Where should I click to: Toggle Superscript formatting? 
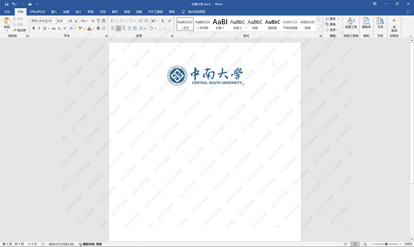pyautogui.click(x=65, y=28)
